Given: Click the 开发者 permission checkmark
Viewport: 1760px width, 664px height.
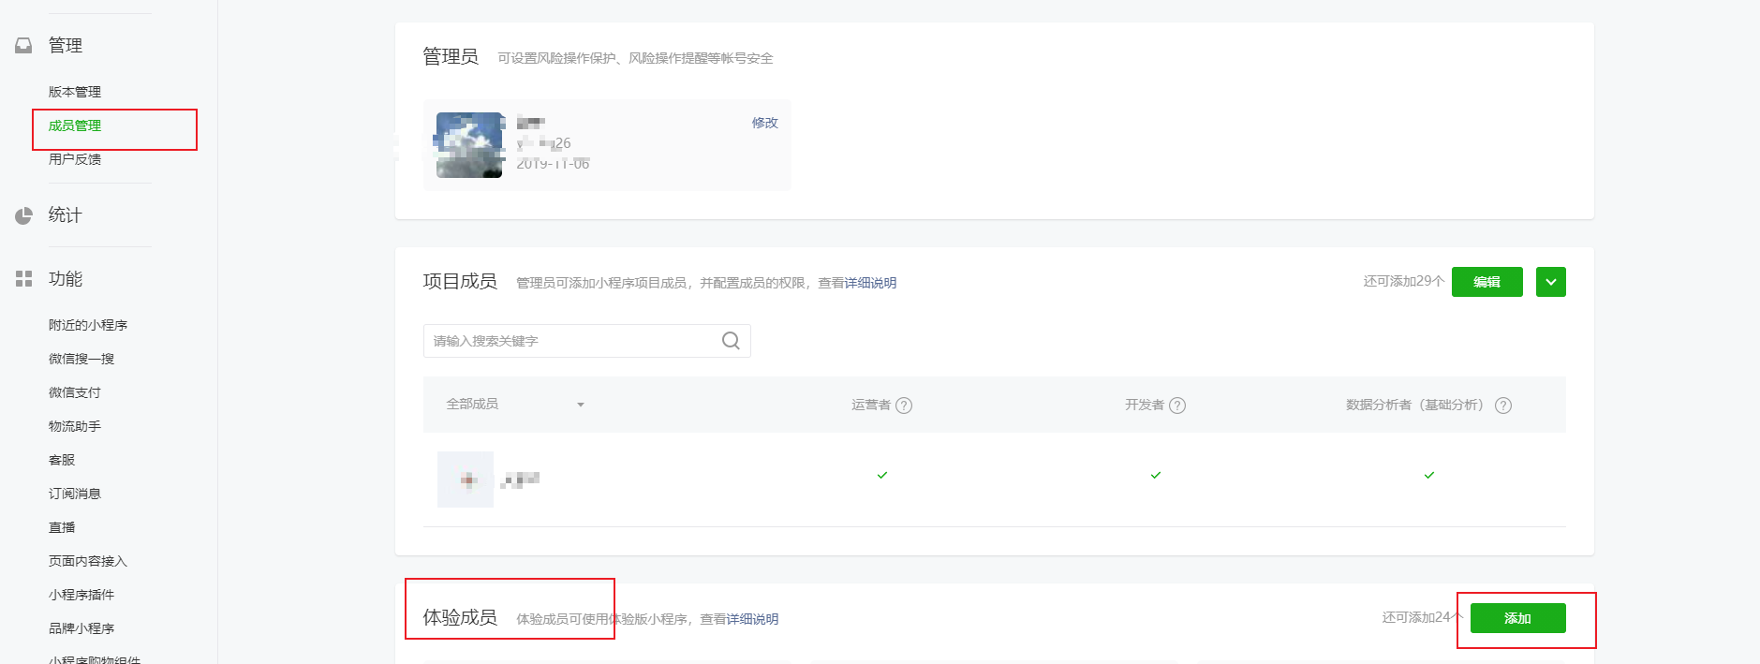Looking at the screenshot, I should pos(1156,475).
